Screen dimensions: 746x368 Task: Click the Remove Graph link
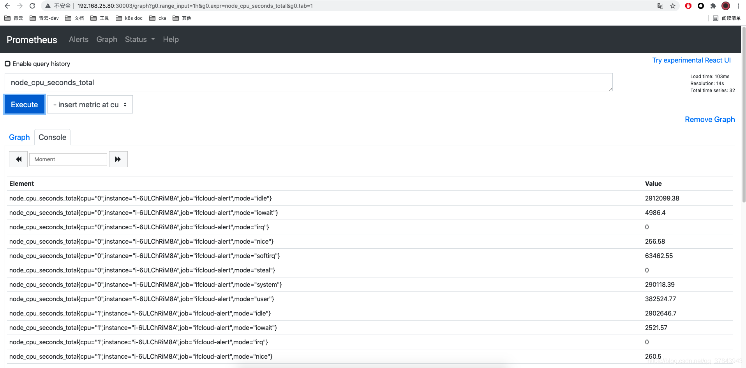pos(710,119)
